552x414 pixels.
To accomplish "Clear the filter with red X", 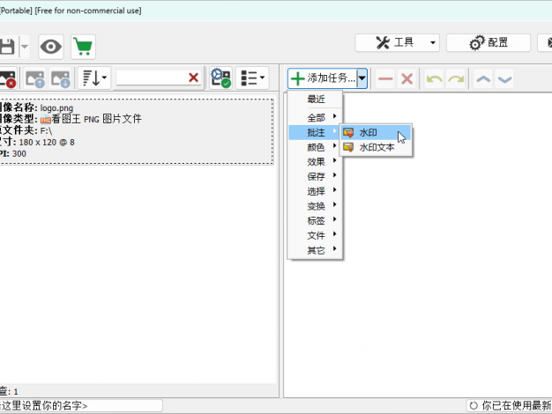I will (194, 78).
